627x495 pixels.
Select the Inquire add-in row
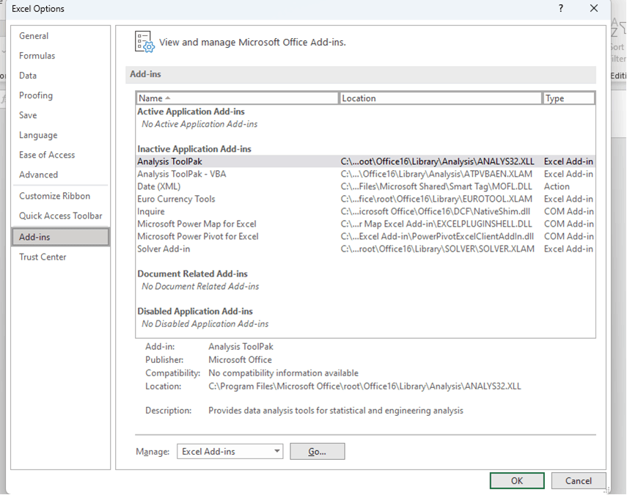[365, 211]
